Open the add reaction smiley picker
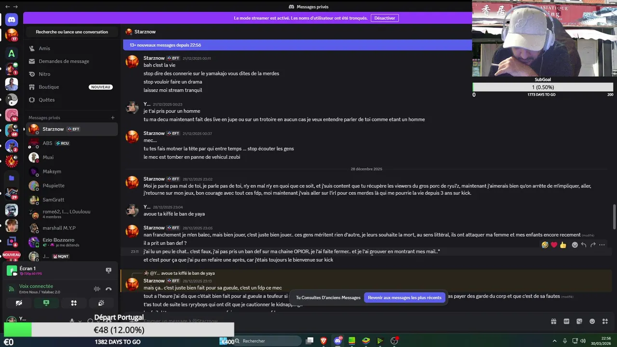This screenshot has height=347, width=617. click(575, 245)
